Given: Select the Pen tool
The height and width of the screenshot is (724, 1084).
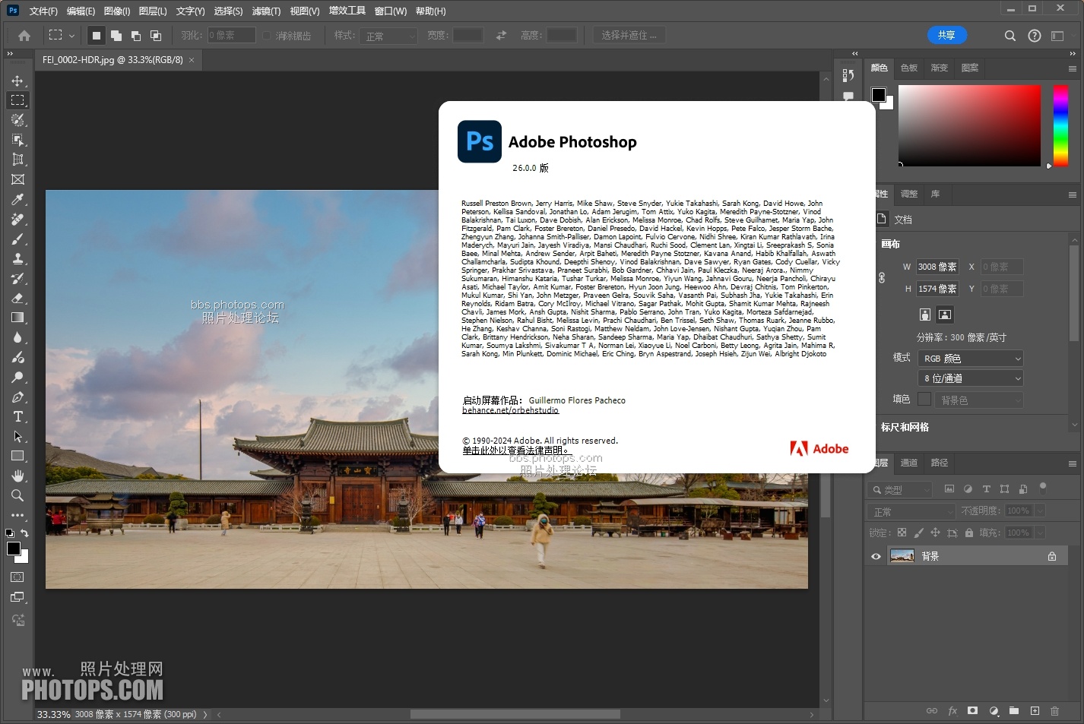Looking at the screenshot, I should (17, 397).
